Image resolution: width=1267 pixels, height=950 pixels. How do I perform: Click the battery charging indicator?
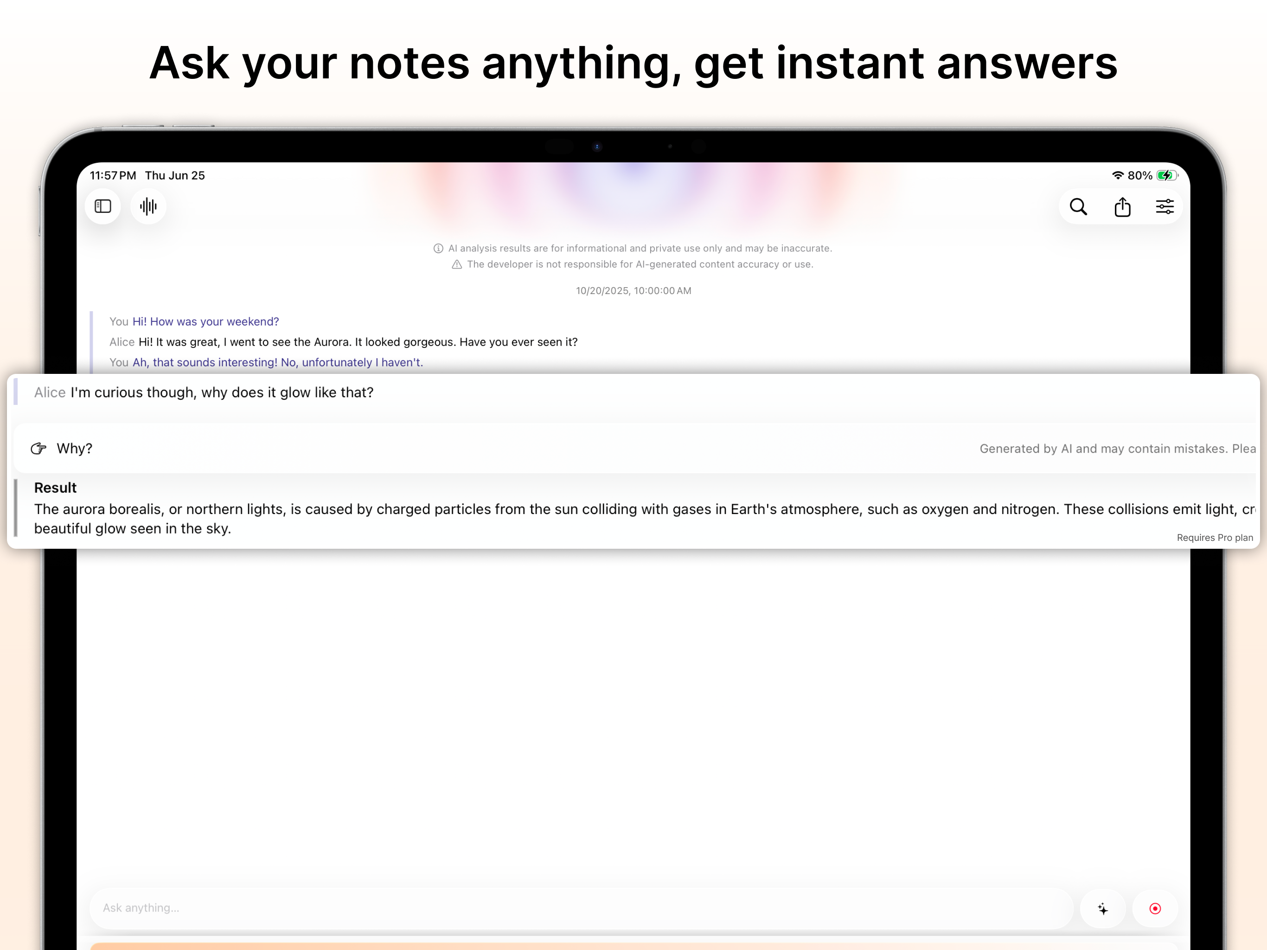[1167, 175]
